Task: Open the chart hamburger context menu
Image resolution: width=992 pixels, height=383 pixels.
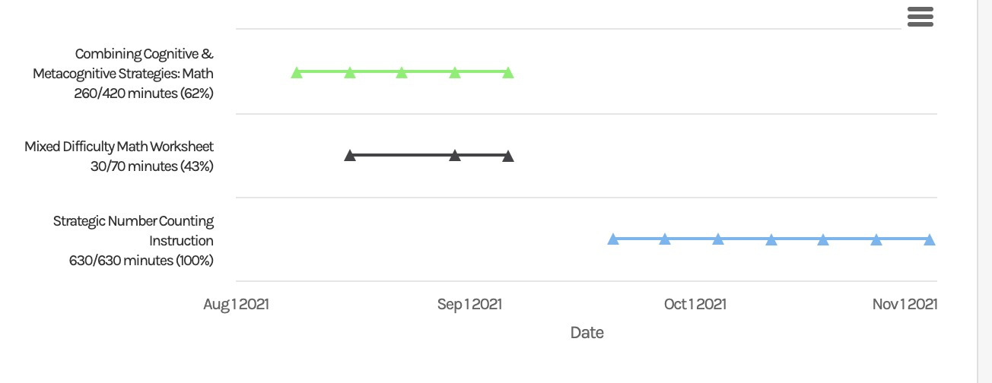Action: click(920, 17)
